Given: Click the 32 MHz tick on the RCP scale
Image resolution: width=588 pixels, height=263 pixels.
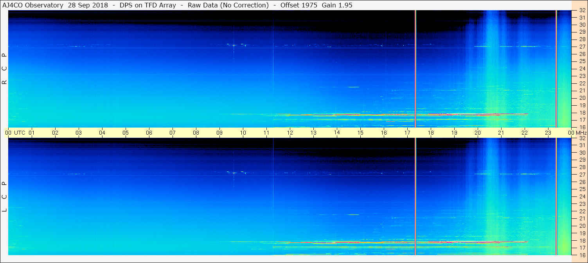Looking at the screenshot, I should pos(582,10).
